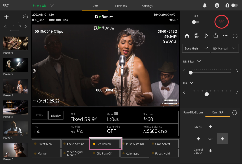Screen dimensions: 242x164
Task: Click the red REC button
Action: tap(221, 22)
